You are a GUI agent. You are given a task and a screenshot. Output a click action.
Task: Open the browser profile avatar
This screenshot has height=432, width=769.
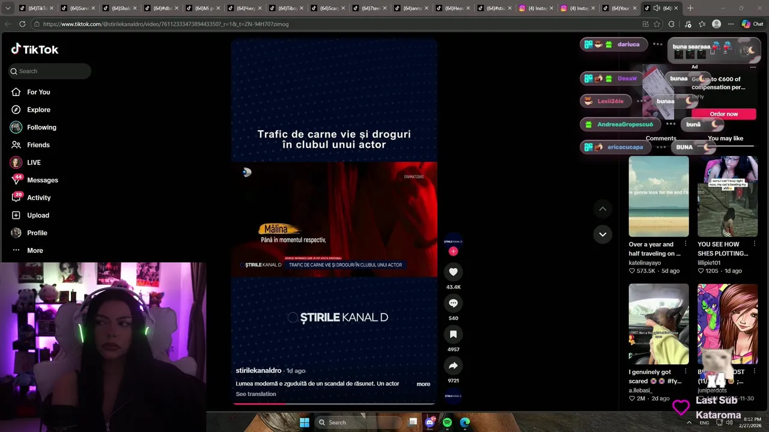tap(716, 24)
